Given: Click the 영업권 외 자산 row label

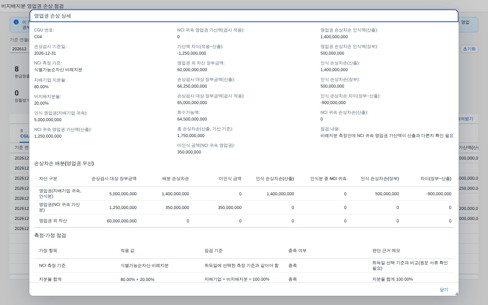Looking at the screenshot, I should point(53,221).
